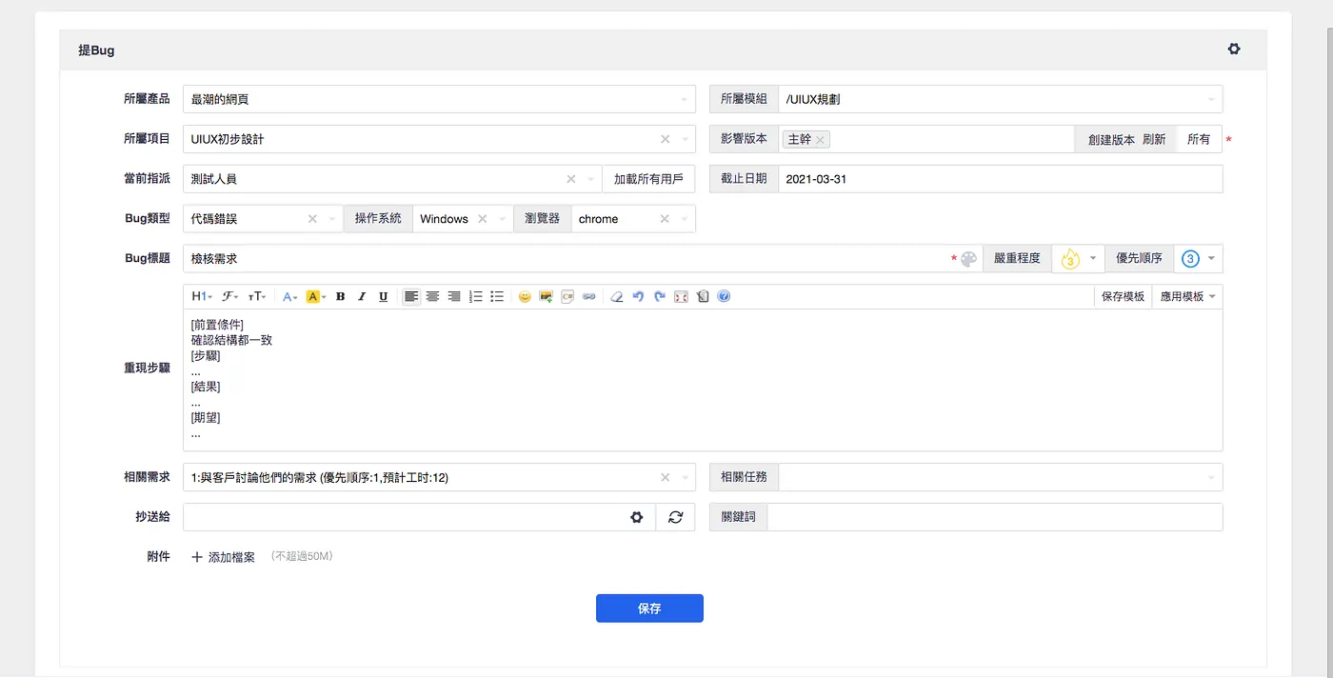Click the paste/clipboard editor icon
Screen dimensions: 1333x678
703,297
